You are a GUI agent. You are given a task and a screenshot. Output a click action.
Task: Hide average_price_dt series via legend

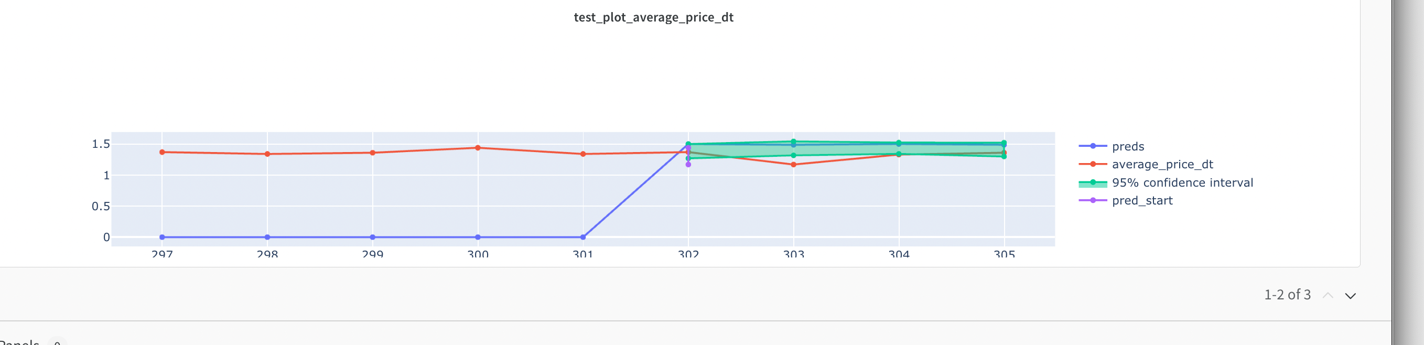pos(1162,164)
